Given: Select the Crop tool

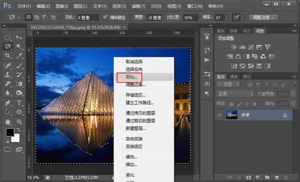Looking at the screenshot, I should (8, 56).
